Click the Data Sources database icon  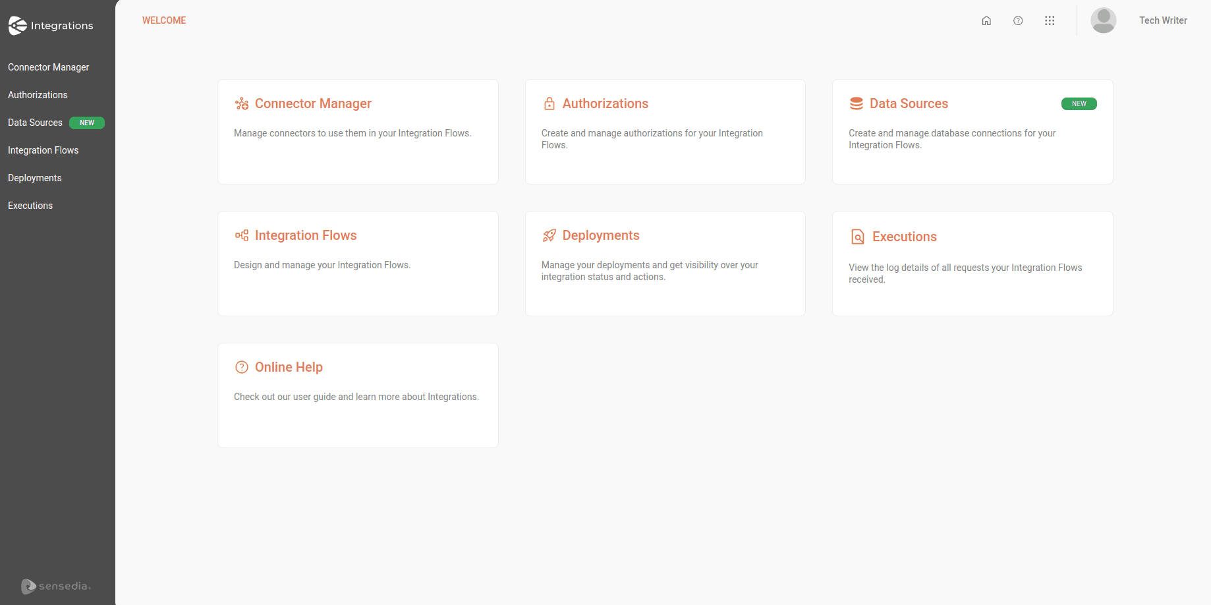(857, 104)
